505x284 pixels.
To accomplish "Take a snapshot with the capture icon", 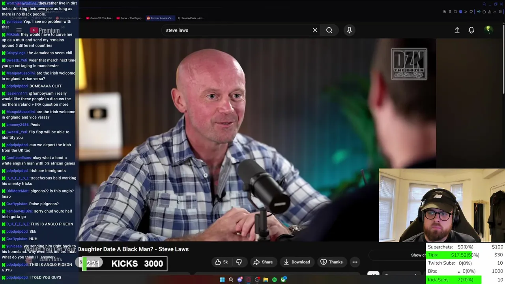I will [455, 12].
